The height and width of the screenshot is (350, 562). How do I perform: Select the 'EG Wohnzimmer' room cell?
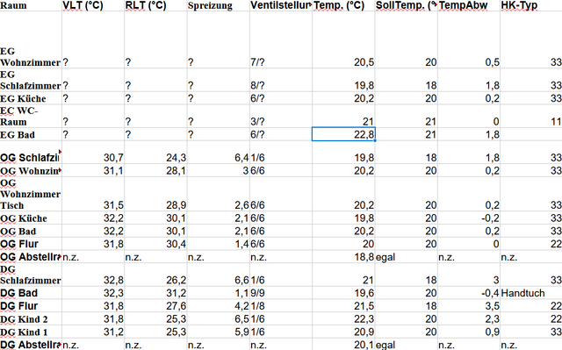coord(31,39)
